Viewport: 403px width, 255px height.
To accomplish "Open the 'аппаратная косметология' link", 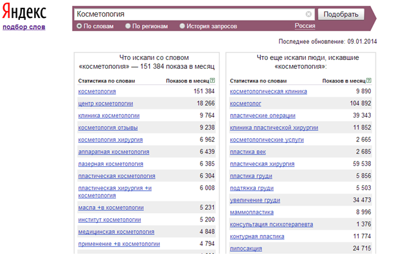I will point(114,152).
